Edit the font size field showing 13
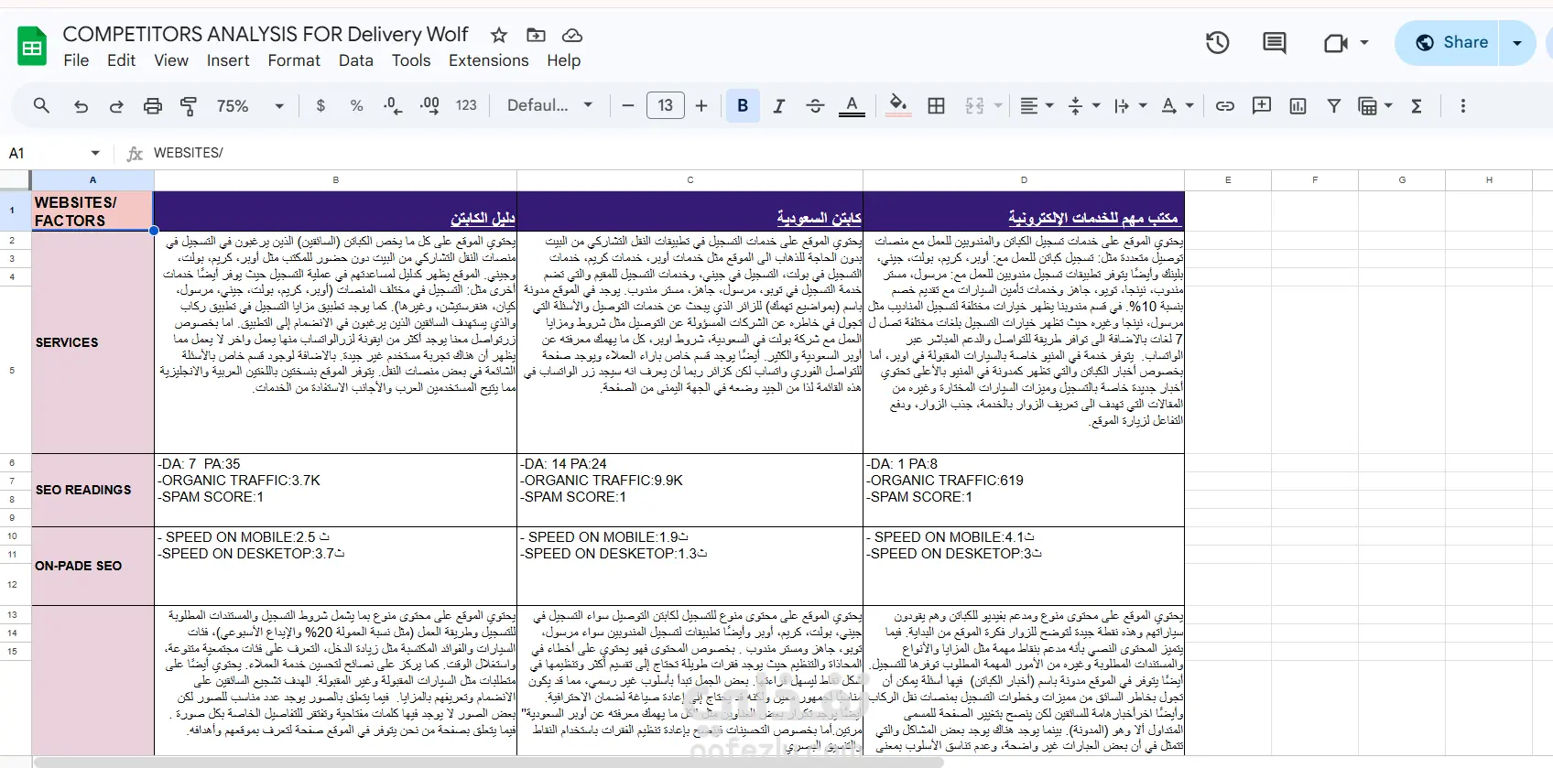The image size is (1553, 768). 666,106
